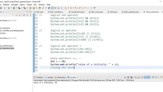
Task: Switch to Day1_variables_a... editor tab
Action: coord(56,12)
